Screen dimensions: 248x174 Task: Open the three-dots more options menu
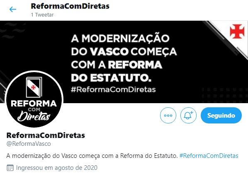coord(168,115)
